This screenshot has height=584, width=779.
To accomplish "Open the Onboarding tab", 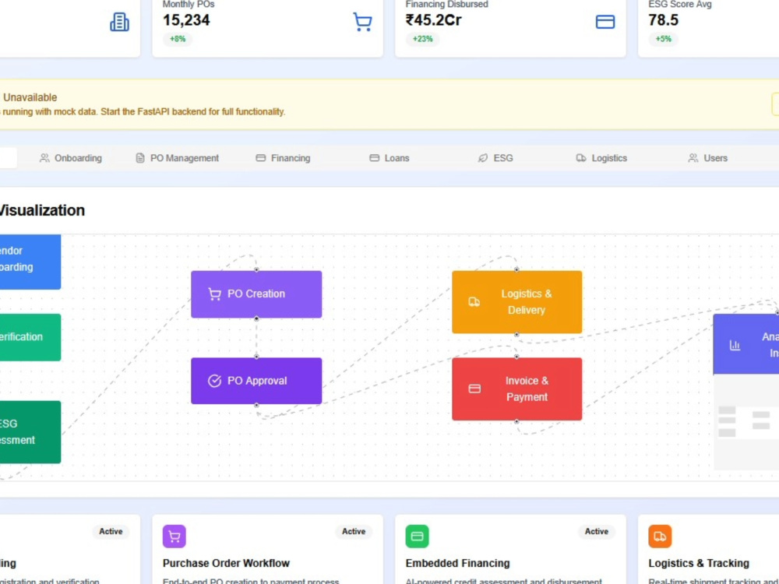I will coord(71,158).
